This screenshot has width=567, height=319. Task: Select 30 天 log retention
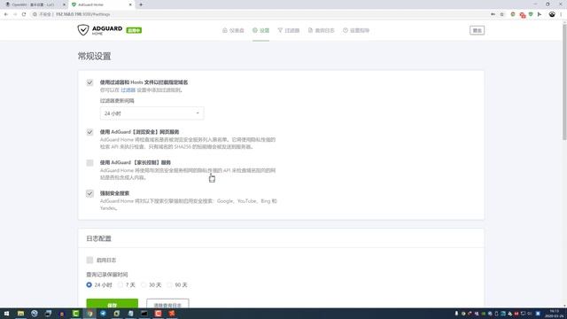click(144, 285)
